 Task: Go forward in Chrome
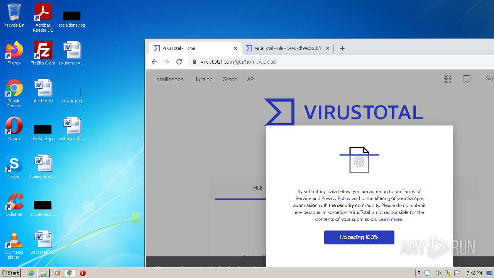167,62
